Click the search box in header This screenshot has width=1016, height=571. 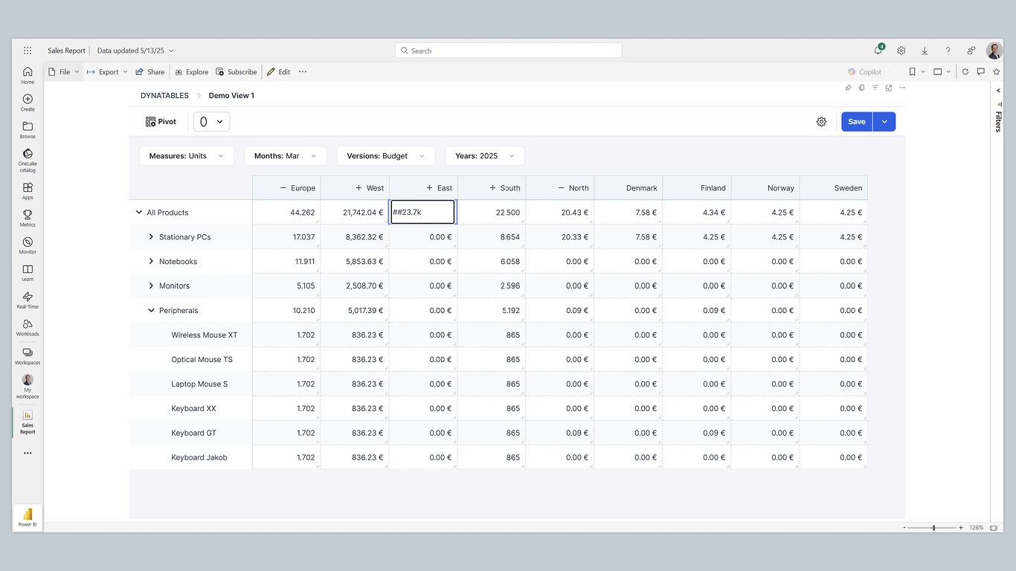[x=509, y=51]
